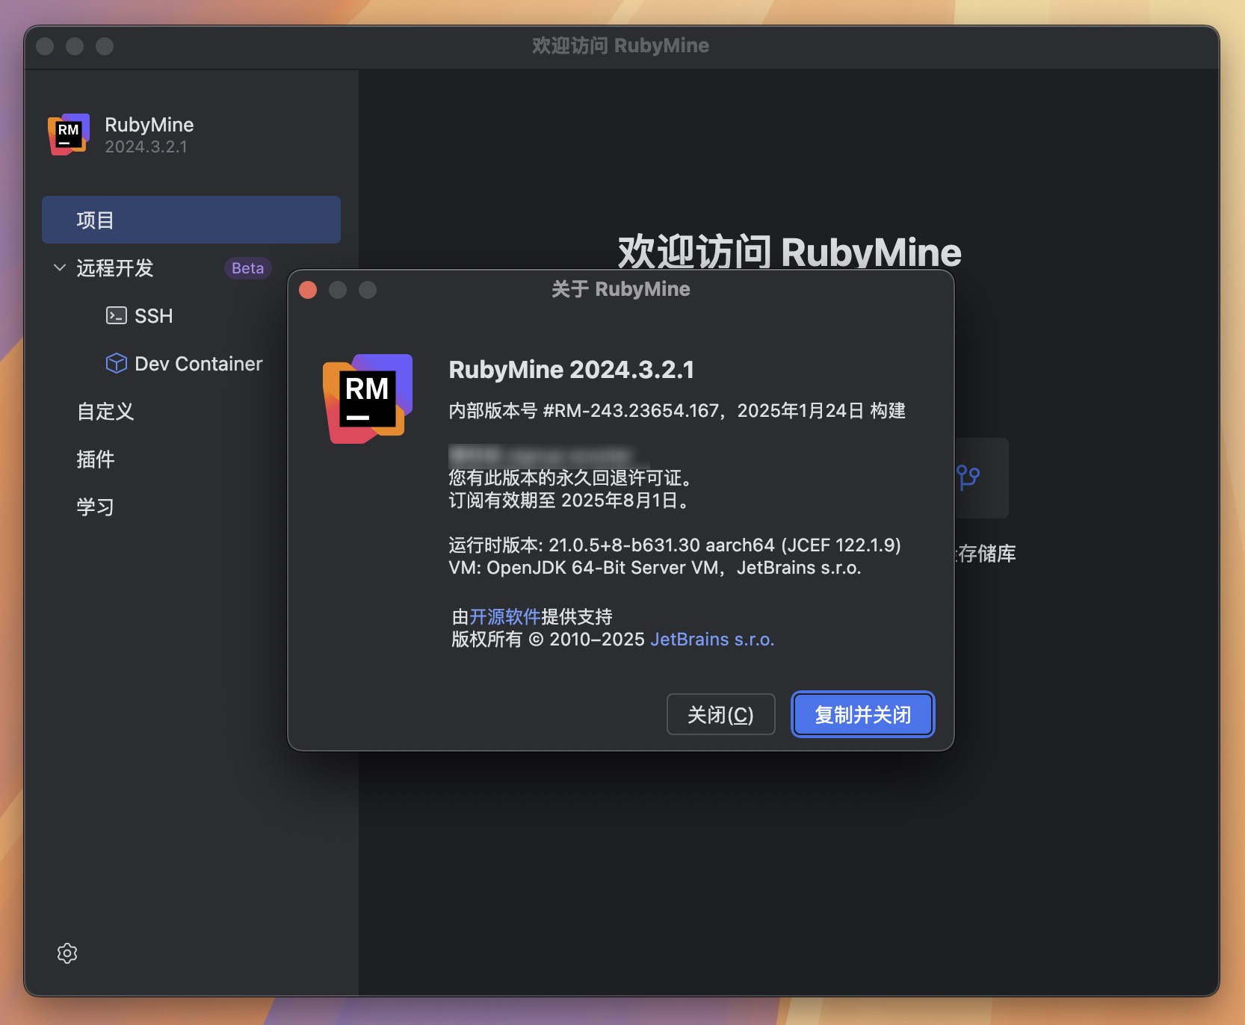Click the sidebar version text 2024.3.2.1
Viewport: 1245px width, 1025px height.
coord(146,146)
